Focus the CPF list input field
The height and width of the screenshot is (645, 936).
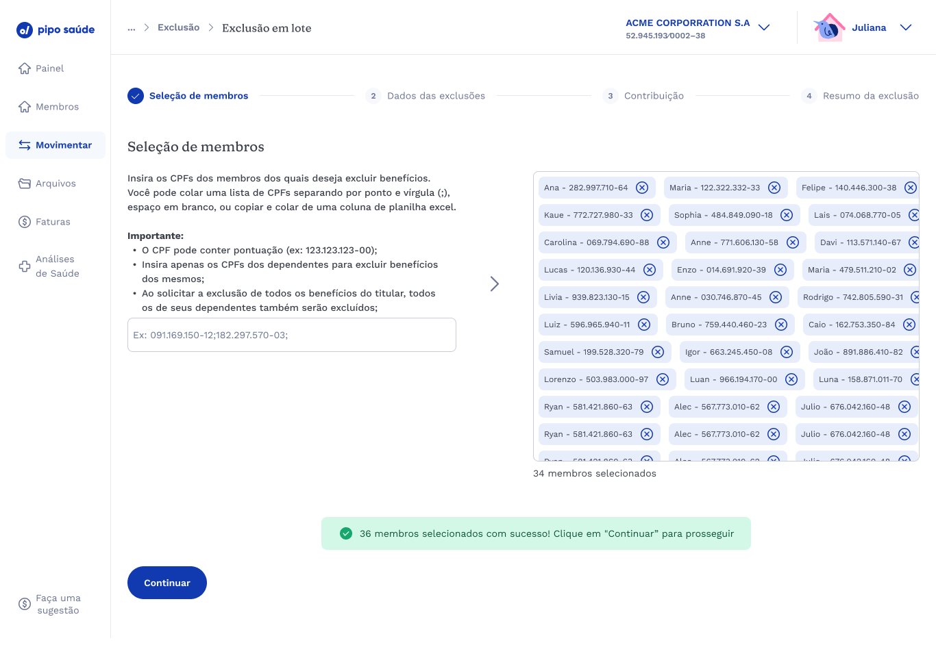tap(292, 335)
